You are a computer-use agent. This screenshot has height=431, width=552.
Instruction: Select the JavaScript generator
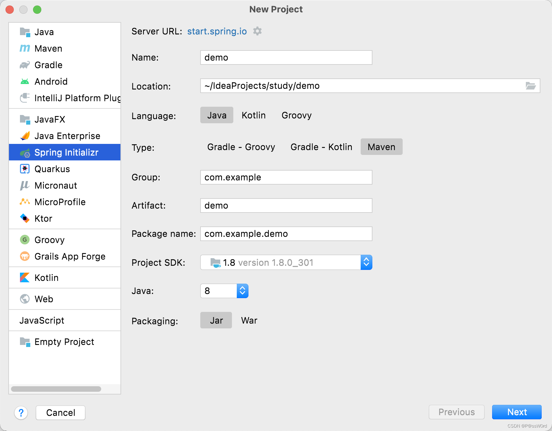point(42,320)
